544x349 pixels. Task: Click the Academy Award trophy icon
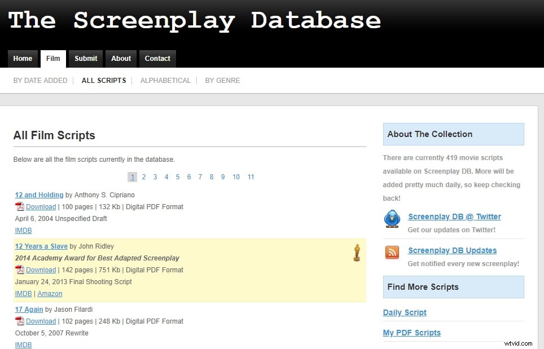(356, 253)
